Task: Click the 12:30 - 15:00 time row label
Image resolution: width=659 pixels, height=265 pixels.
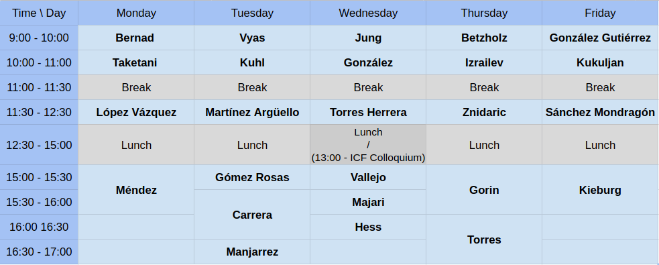Action: point(39,145)
